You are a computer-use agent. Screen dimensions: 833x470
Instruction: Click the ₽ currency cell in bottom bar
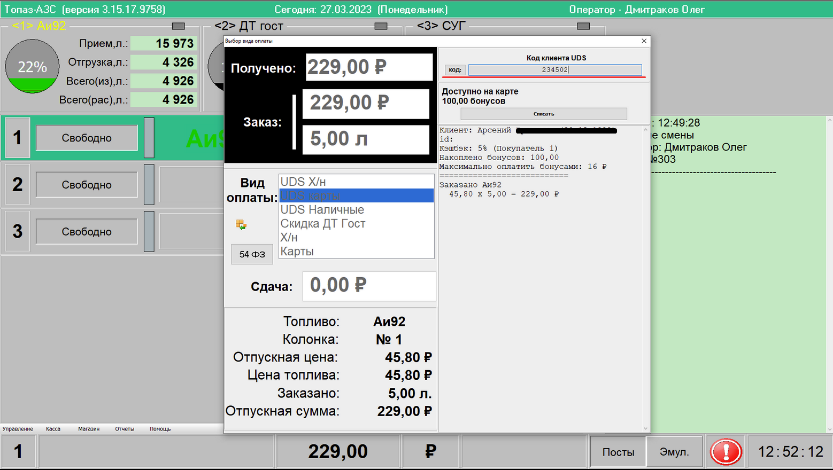coord(430,452)
